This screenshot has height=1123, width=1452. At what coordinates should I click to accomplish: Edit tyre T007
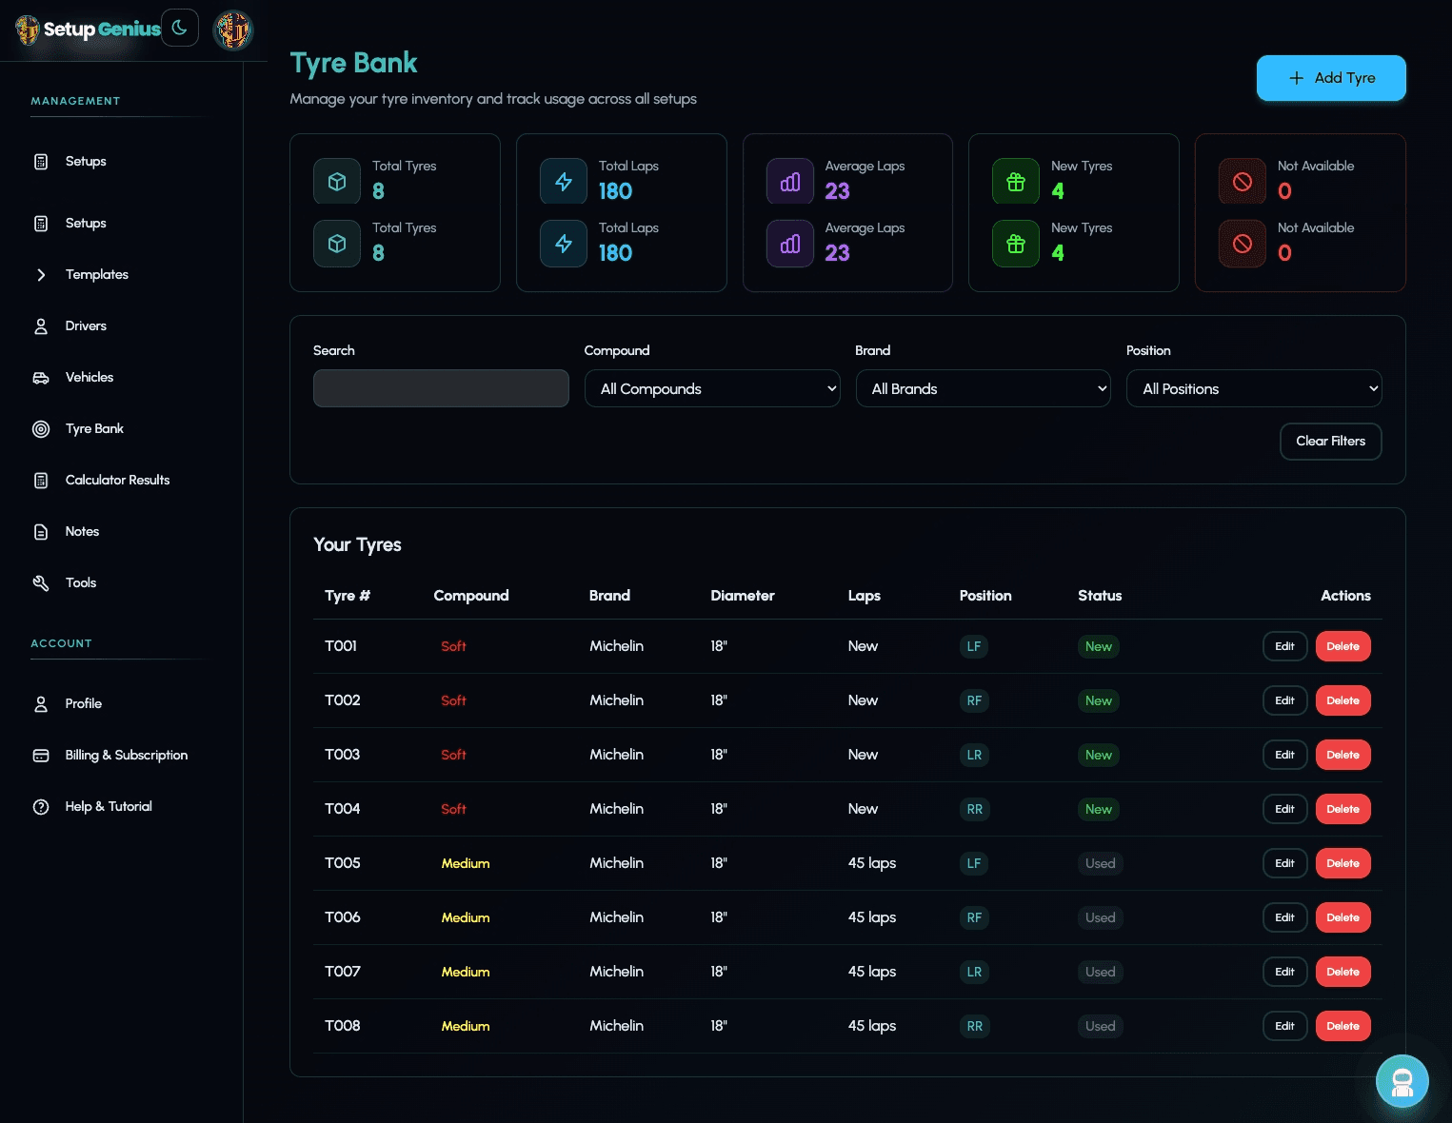(x=1284, y=972)
